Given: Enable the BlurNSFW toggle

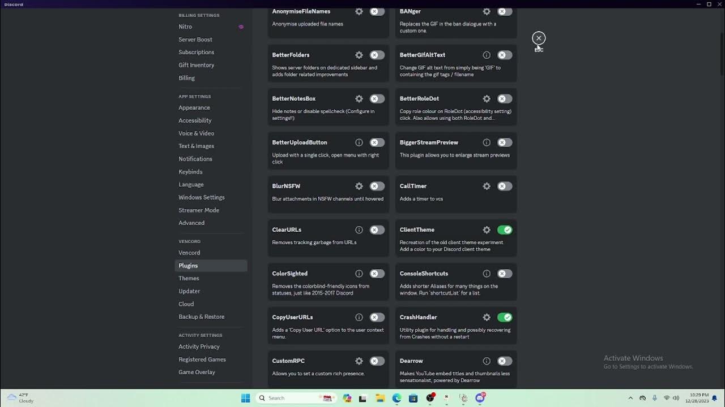Looking at the screenshot, I should (377, 186).
